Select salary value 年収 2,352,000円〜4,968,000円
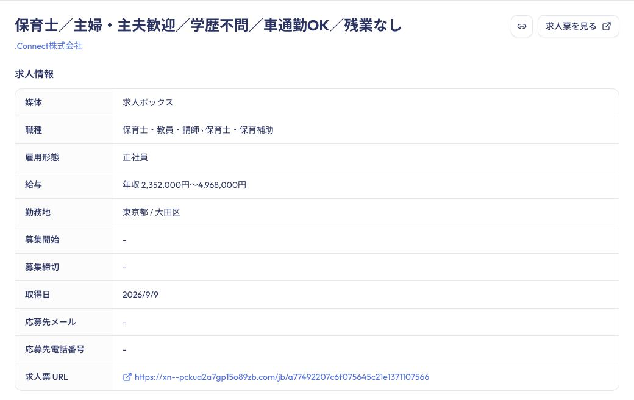The width and height of the screenshot is (634, 400). tap(184, 185)
